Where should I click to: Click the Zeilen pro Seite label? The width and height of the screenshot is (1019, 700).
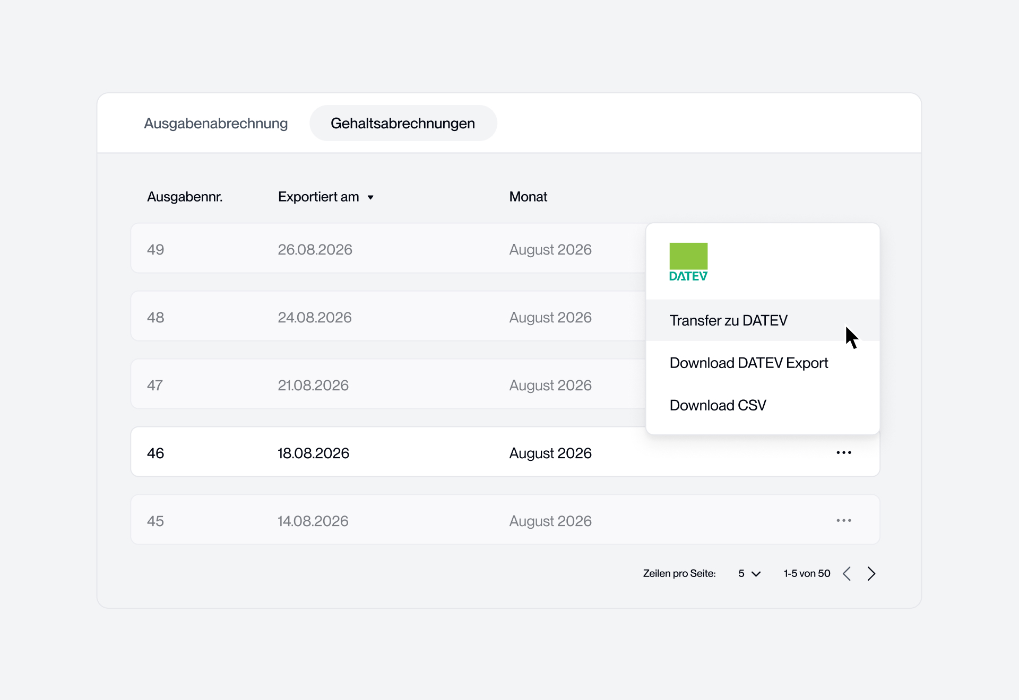pyautogui.click(x=679, y=573)
